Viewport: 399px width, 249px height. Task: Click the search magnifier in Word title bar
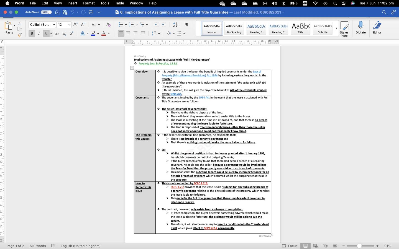coord(384,12)
